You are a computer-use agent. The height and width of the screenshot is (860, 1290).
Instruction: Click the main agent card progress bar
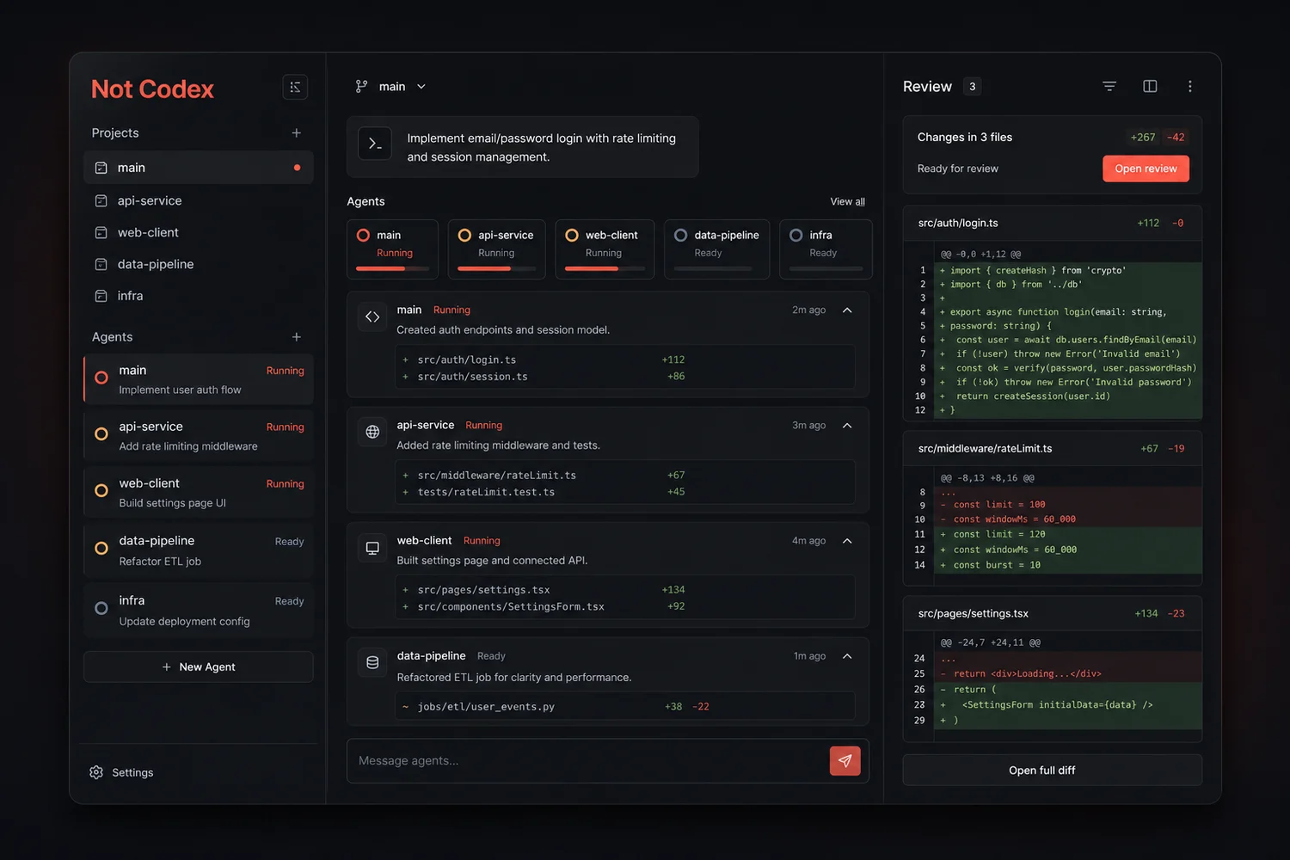(x=393, y=269)
